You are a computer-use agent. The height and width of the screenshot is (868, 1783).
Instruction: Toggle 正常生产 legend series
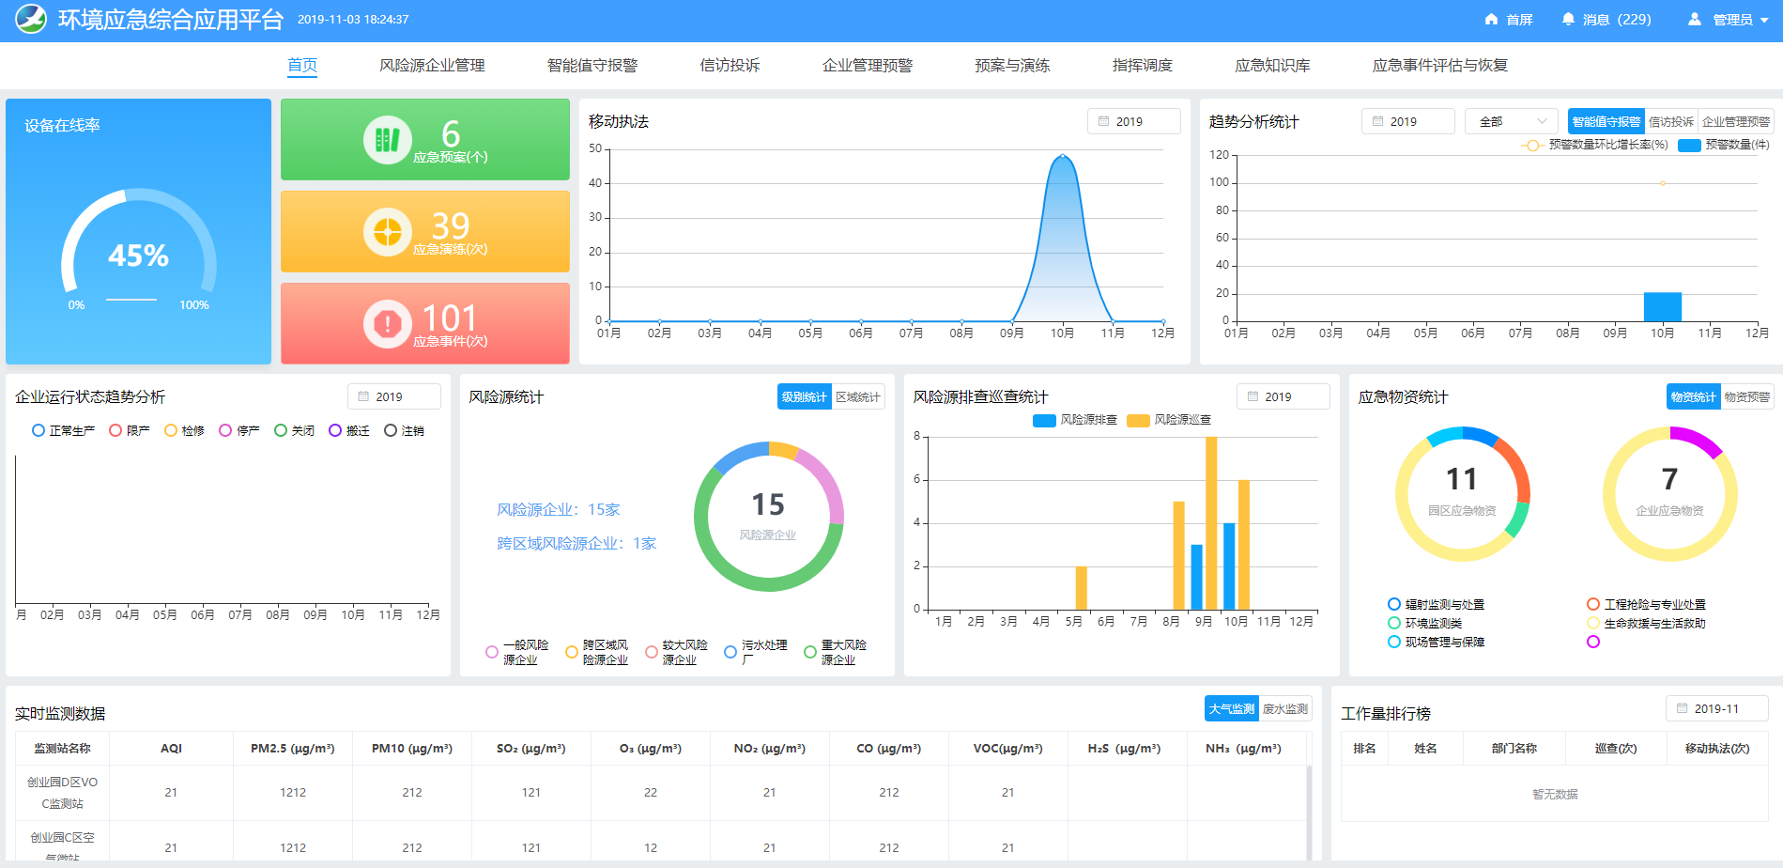pos(63,430)
